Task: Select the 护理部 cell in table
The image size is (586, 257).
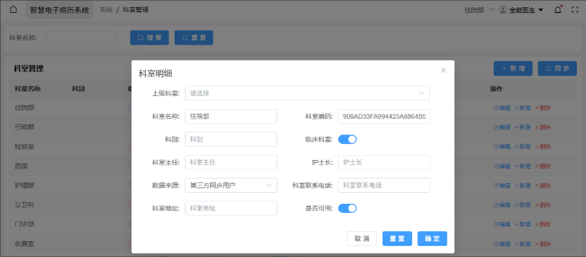Action: coord(25,185)
